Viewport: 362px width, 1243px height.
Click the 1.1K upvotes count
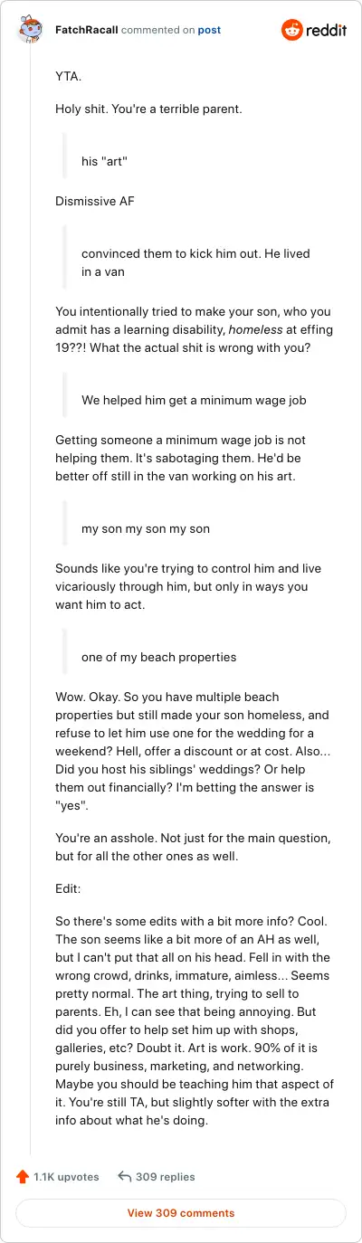[66, 1177]
